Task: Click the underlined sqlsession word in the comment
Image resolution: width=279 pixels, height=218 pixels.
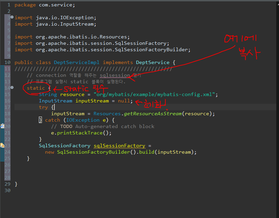Action: click(x=115, y=75)
